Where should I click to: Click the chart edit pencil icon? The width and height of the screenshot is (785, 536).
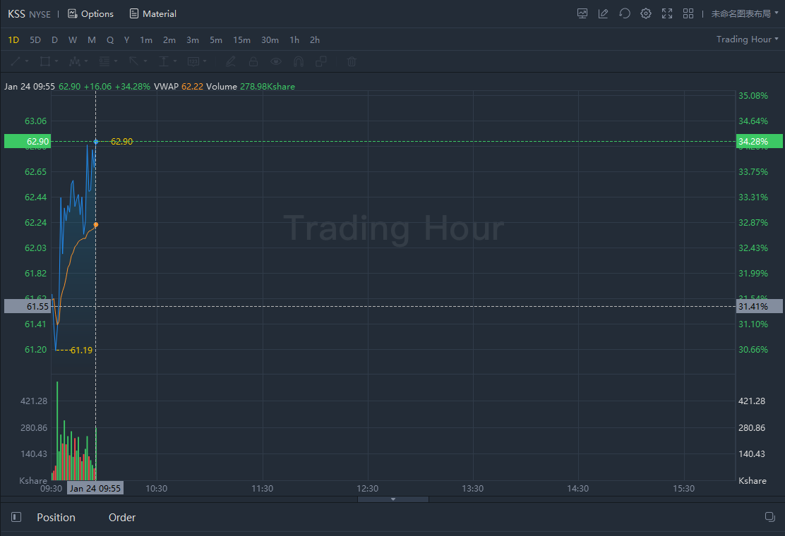(604, 13)
